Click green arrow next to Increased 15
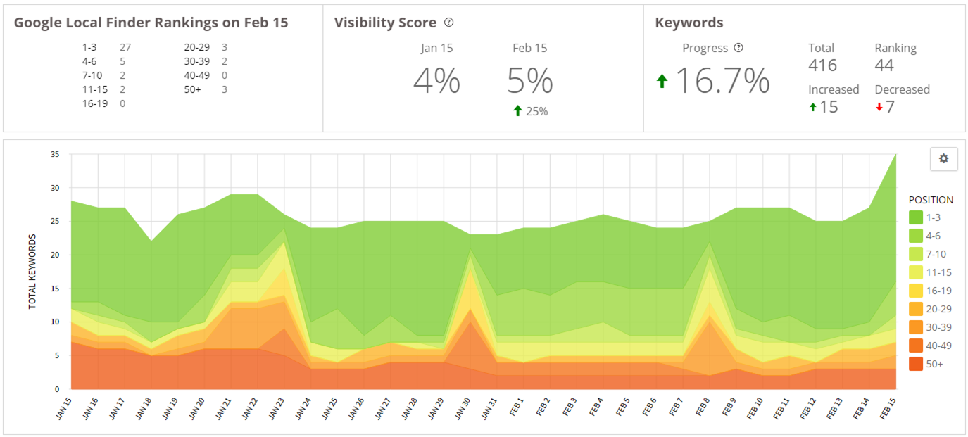This screenshot has width=968, height=437. pyautogui.click(x=813, y=107)
